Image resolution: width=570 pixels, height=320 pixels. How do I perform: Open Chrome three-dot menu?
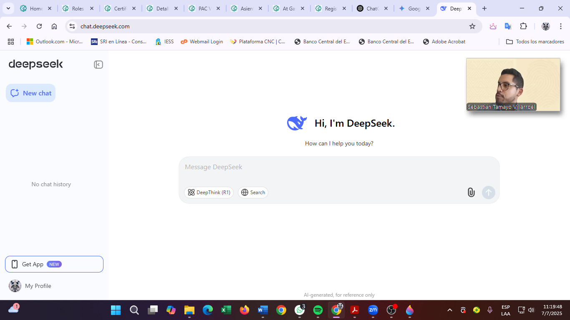point(561,26)
